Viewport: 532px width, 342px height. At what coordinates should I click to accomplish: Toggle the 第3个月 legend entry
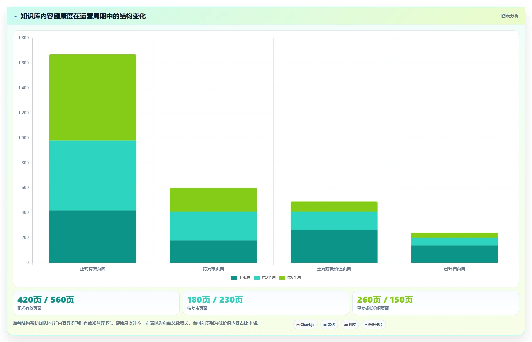[265, 277]
